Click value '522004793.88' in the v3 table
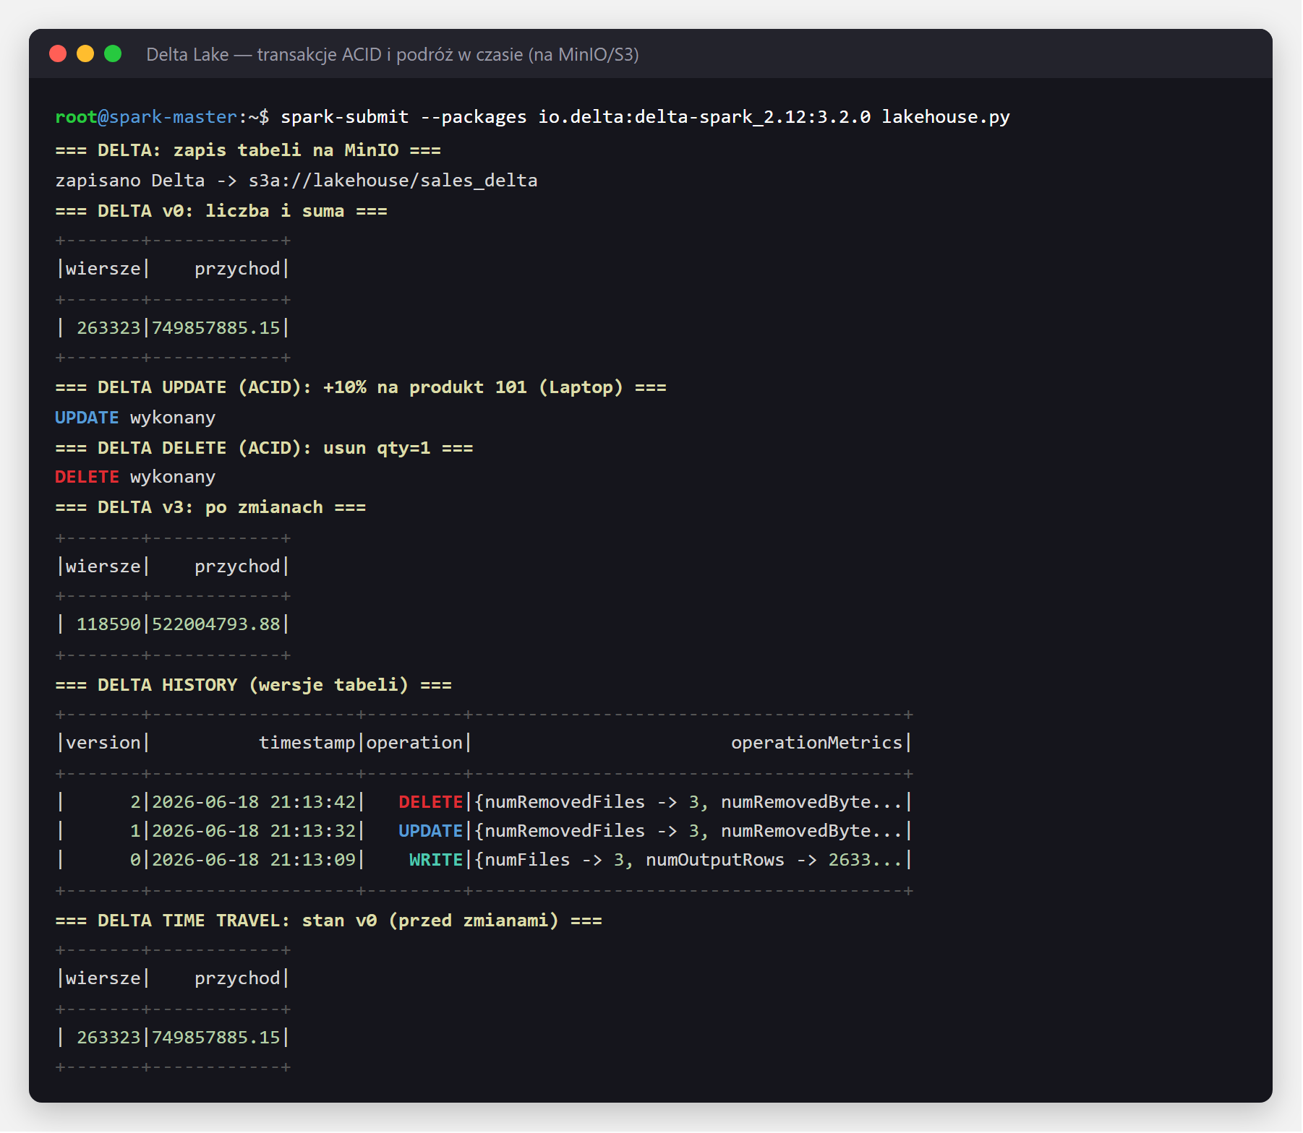The height and width of the screenshot is (1133, 1303). click(215, 624)
